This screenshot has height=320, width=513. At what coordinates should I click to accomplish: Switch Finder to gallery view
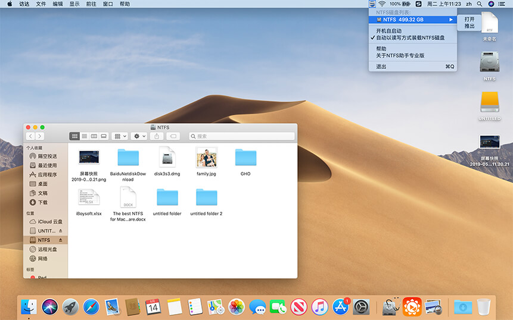[104, 136]
